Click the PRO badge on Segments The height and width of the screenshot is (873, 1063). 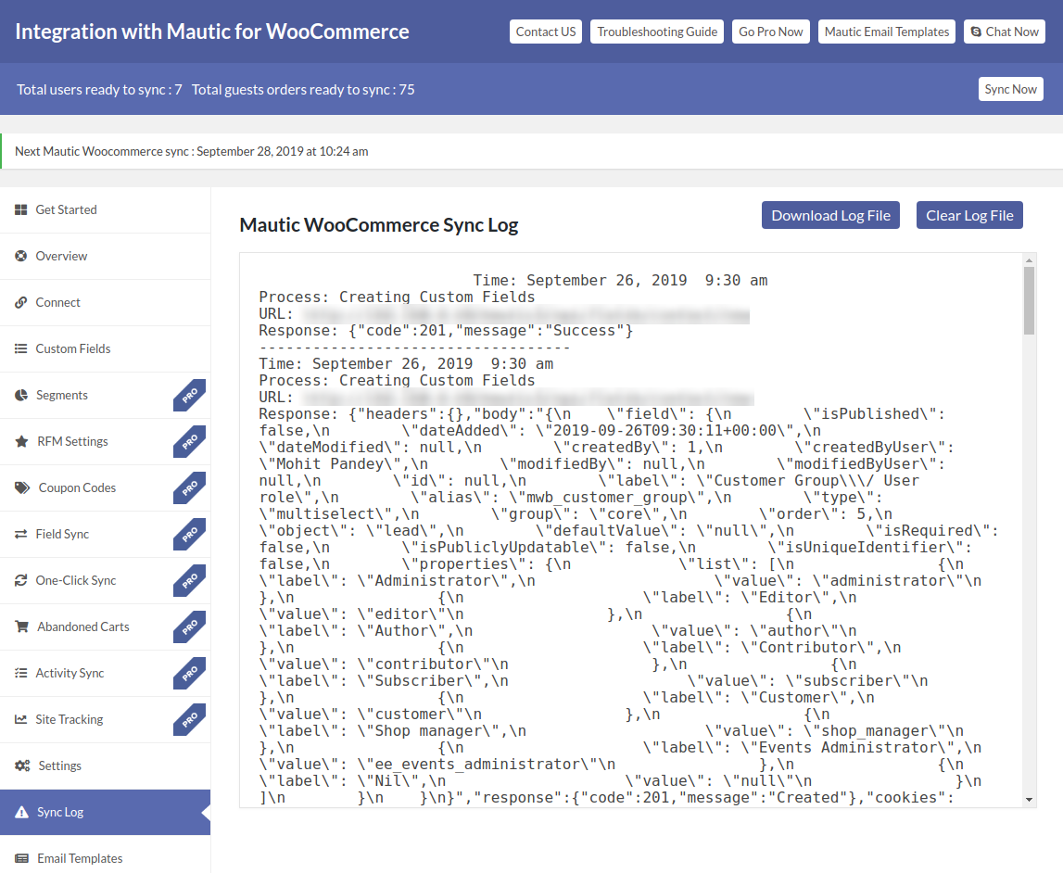(x=190, y=395)
